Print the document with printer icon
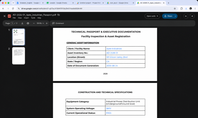 pyautogui.click(x=28, y=23)
